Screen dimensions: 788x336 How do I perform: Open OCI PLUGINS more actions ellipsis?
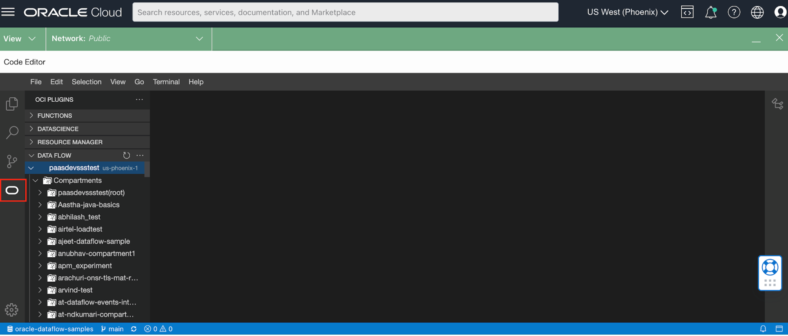tap(139, 99)
